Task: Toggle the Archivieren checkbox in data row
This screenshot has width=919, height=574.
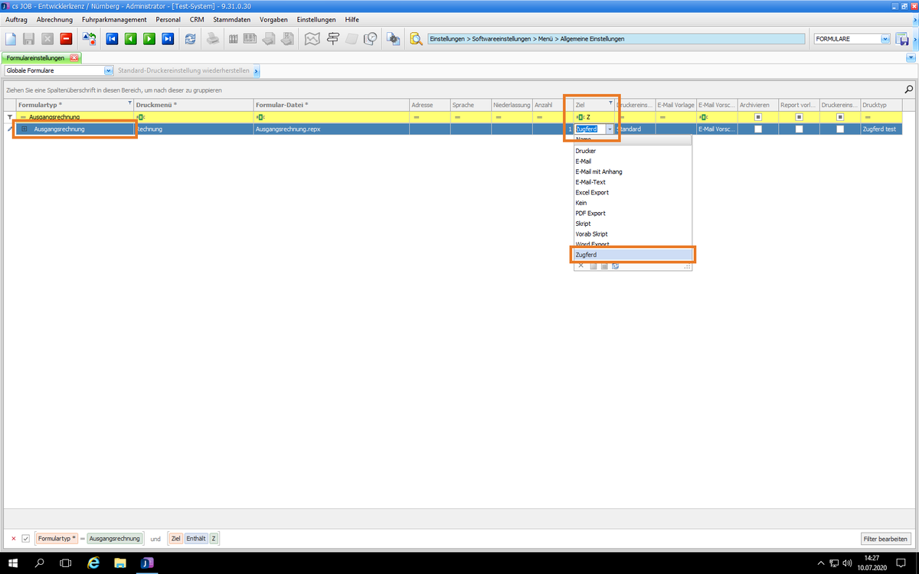Action: tap(758, 129)
